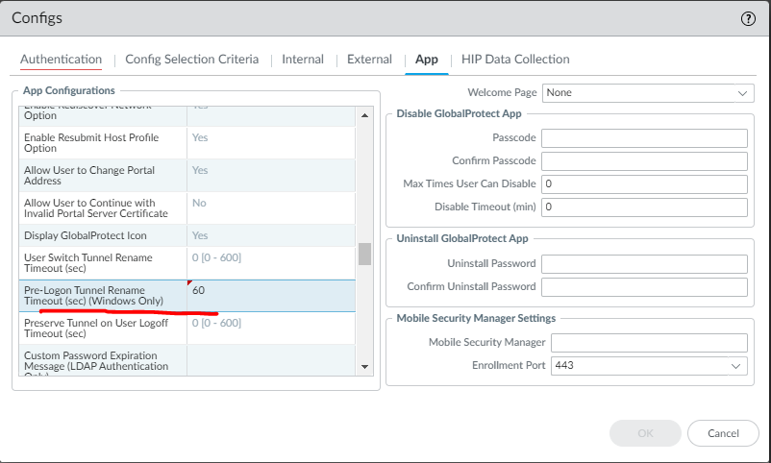The height and width of the screenshot is (463, 771).
Task: Click the Confirm Passcode input field
Action: (644, 160)
